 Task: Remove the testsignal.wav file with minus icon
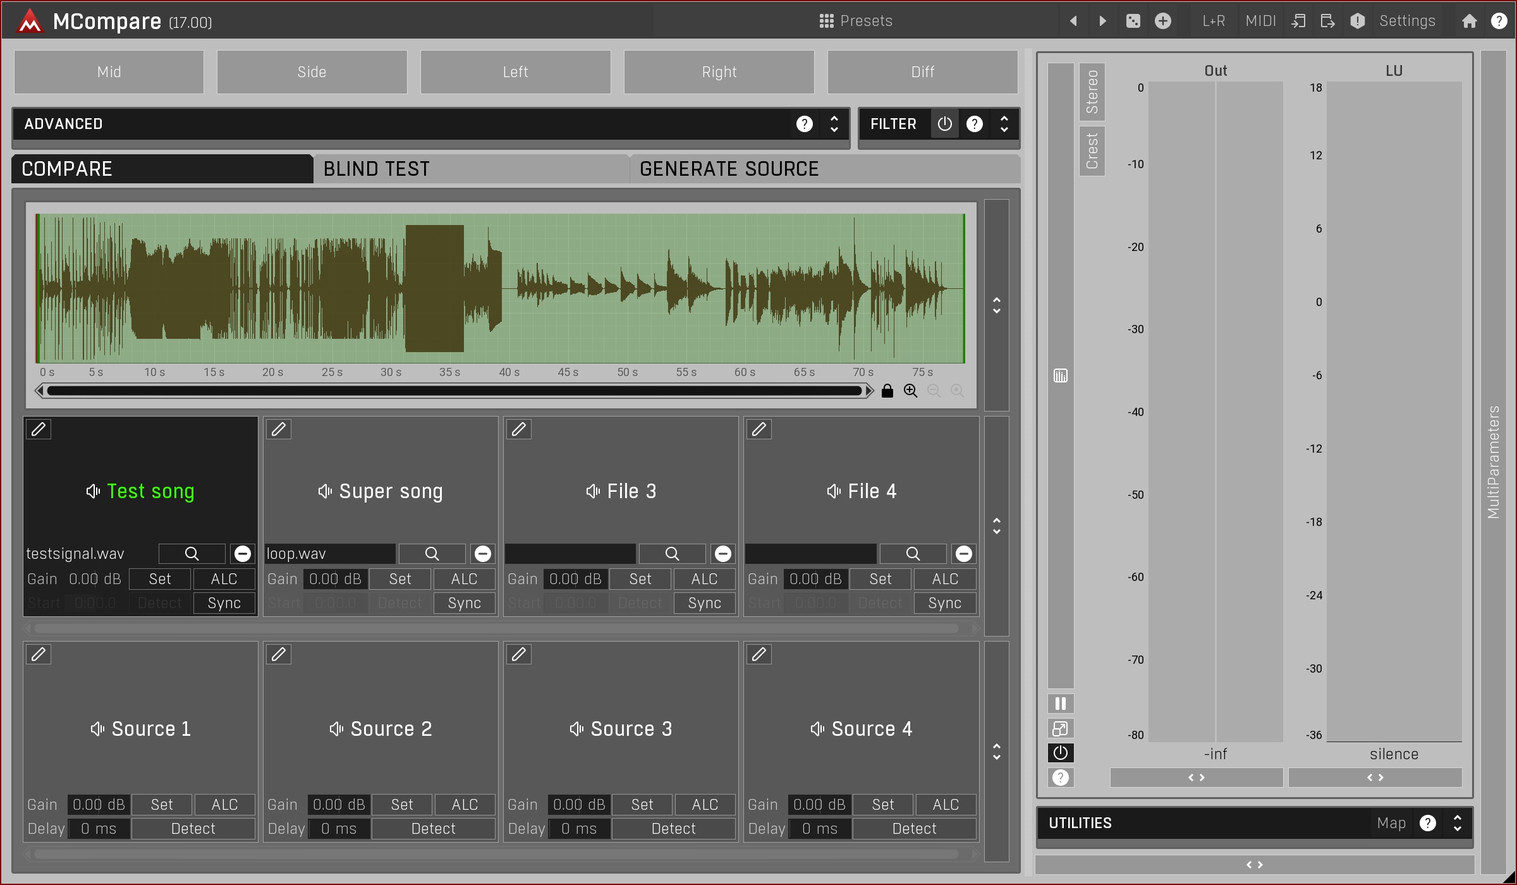pos(242,554)
